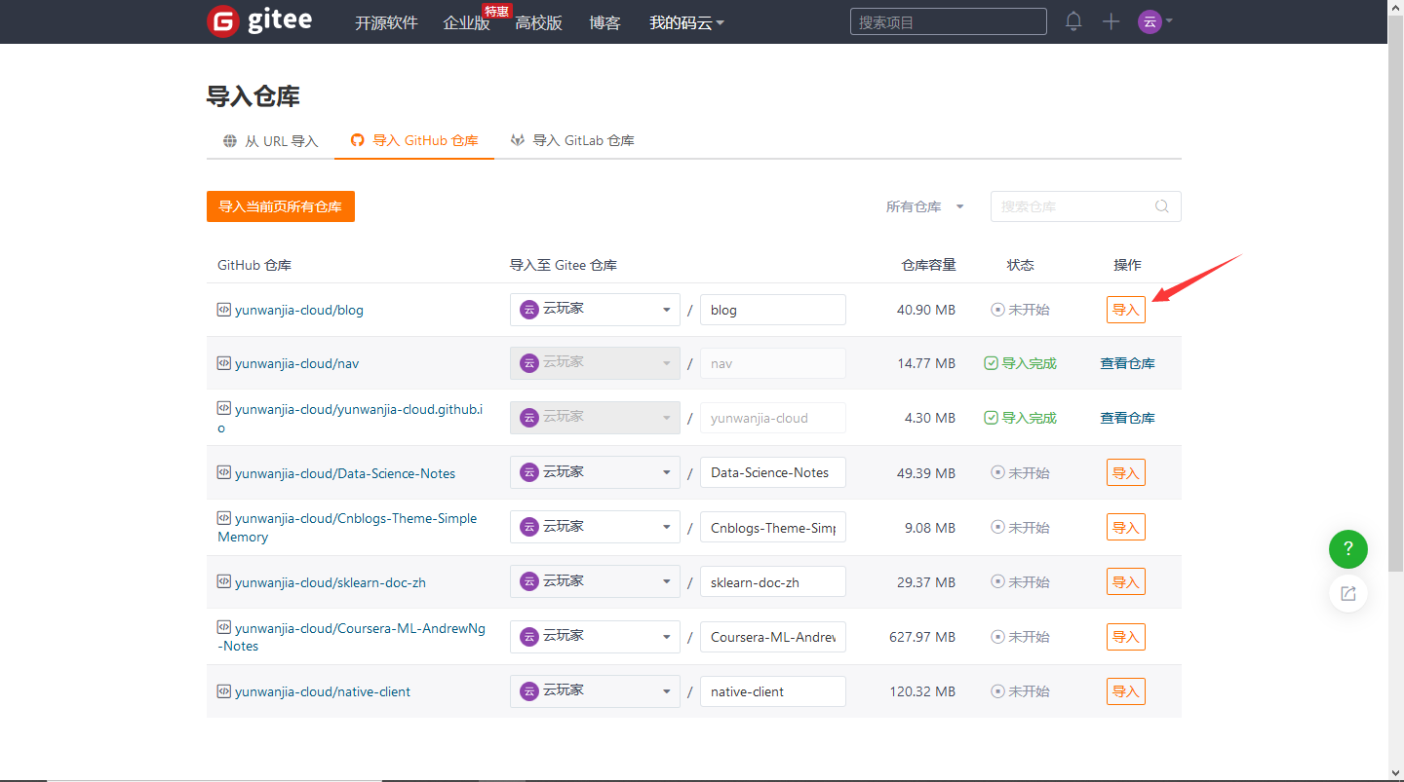Viewport: 1404px width, 782px height.
Task: Open 高校版 in top navigation
Action: click(x=538, y=22)
